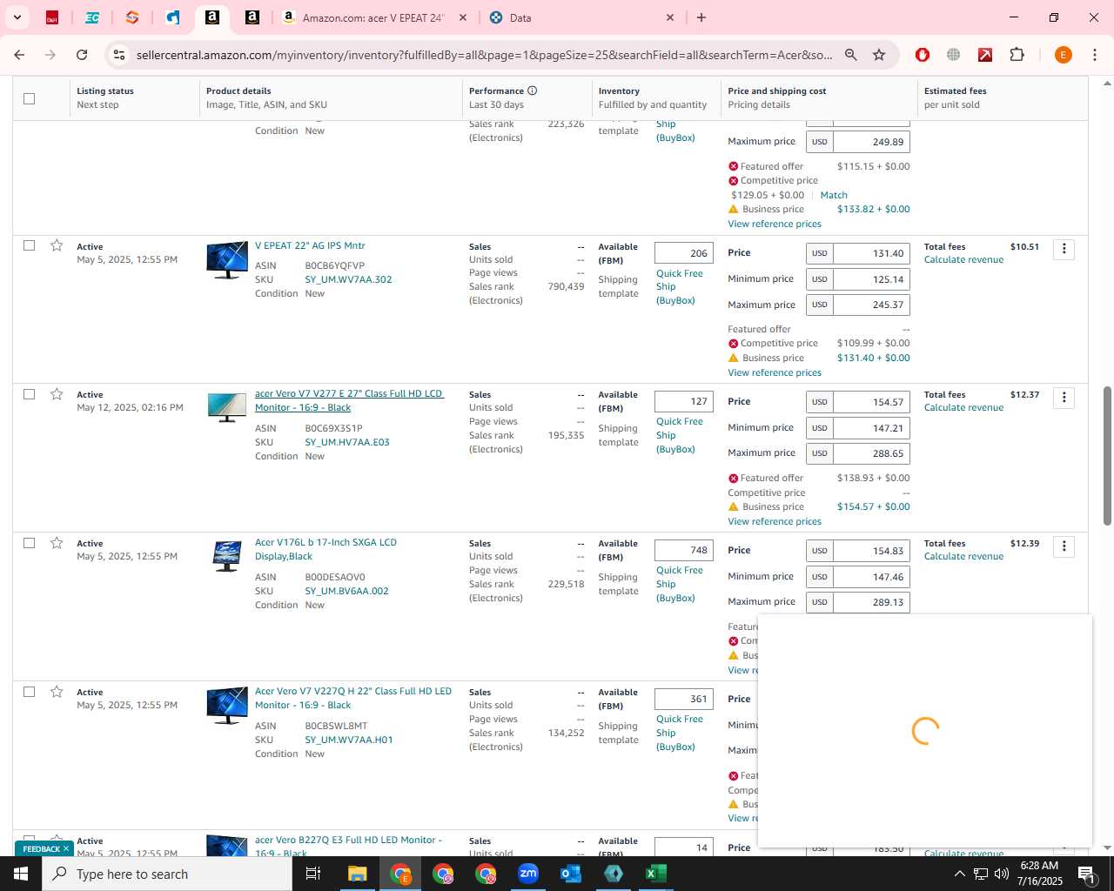Viewport: 1114px width, 891px height.
Task: Open actions menu for V EPEAT 22" listing
Action: 1064,249
